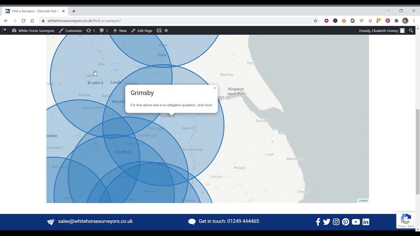This screenshot has height=236, width=420.
Task: Open the gear-magnifier extension icon
Action: pos(353,21)
